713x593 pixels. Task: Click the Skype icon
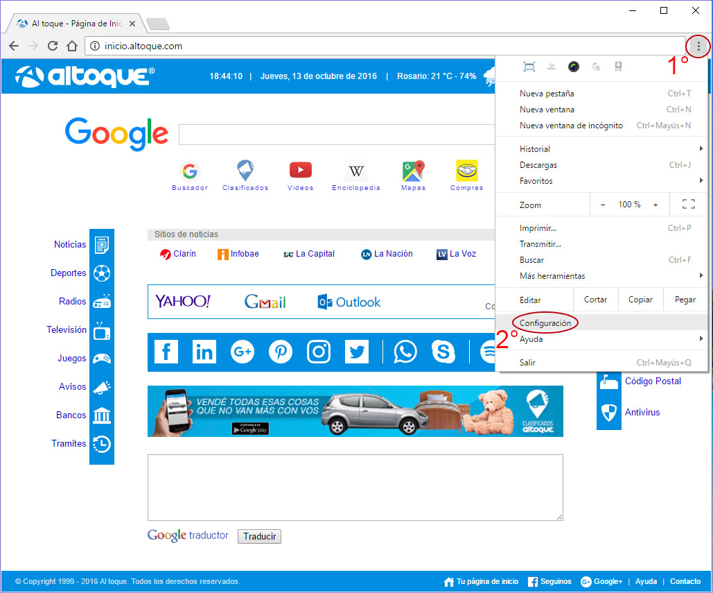coord(443,352)
